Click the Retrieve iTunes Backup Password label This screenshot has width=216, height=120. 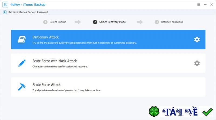28,12
